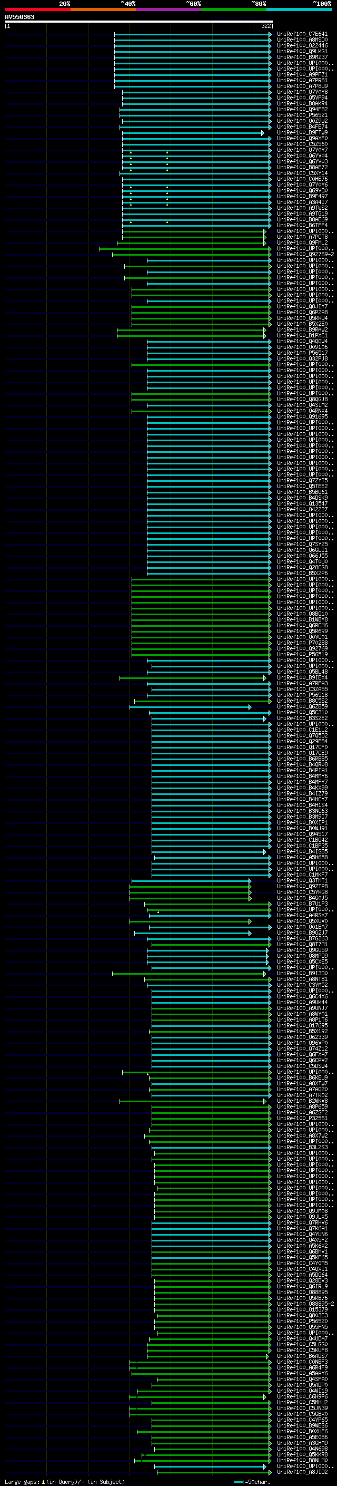Open hit UniRef100_B3NC63
Screen dimensions: 337x1486
pyautogui.click(x=302, y=811)
